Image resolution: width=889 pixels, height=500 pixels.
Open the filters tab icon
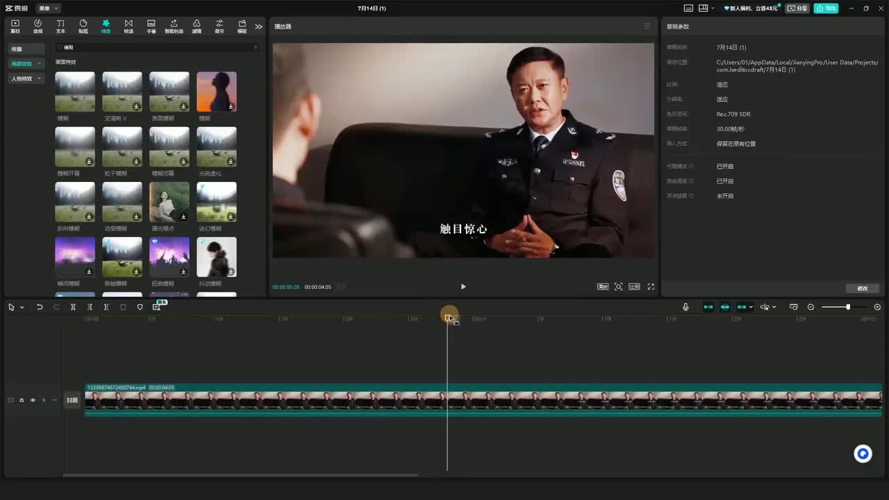pyautogui.click(x=197, y=26)
